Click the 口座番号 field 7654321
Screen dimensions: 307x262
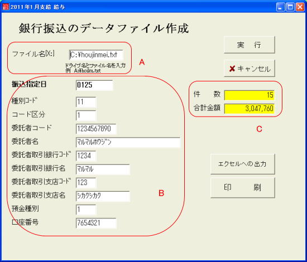[x=96, y=223]
